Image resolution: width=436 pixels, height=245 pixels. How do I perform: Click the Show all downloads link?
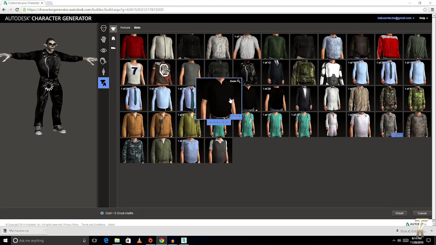click(x=413, y=231)
